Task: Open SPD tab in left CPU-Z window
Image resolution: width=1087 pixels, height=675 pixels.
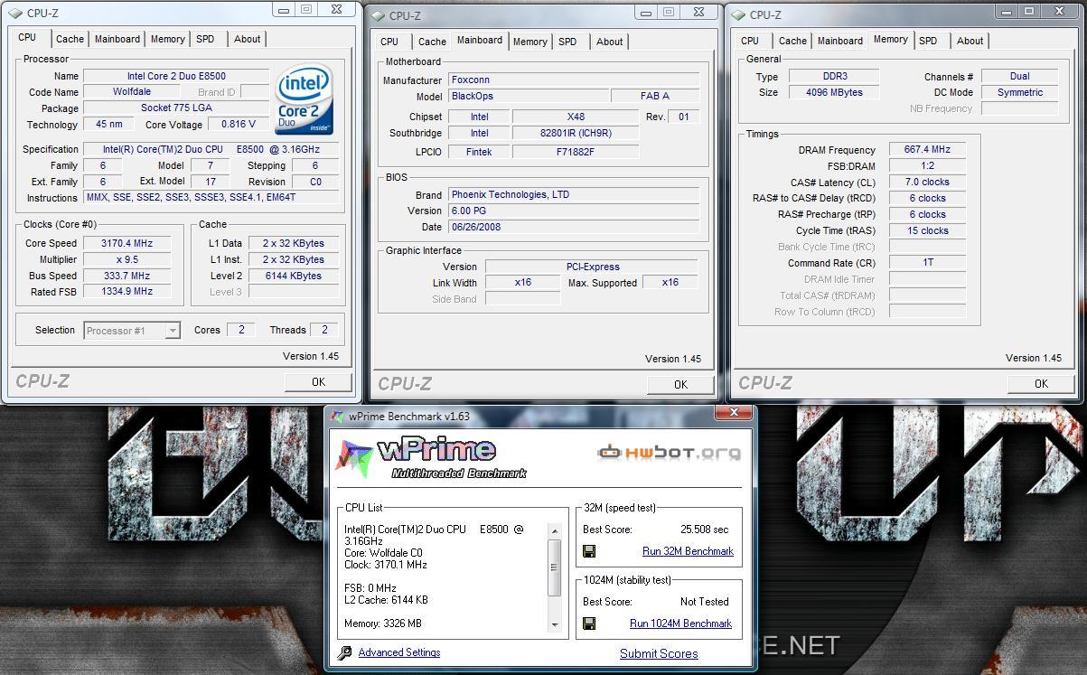Action: (x=206, y=39)
